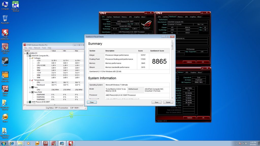The image size is (260, 146).
Task: Open the View menu in Hardware Monitor
Action: click(x=30, y=48)
